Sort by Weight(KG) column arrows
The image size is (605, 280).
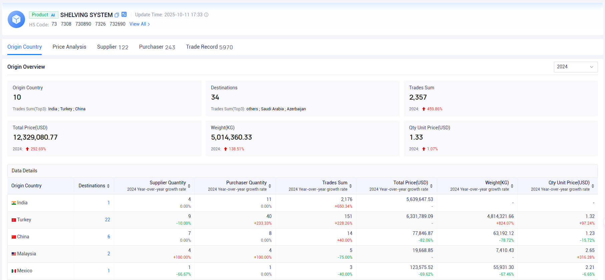[x=512, y=186]
